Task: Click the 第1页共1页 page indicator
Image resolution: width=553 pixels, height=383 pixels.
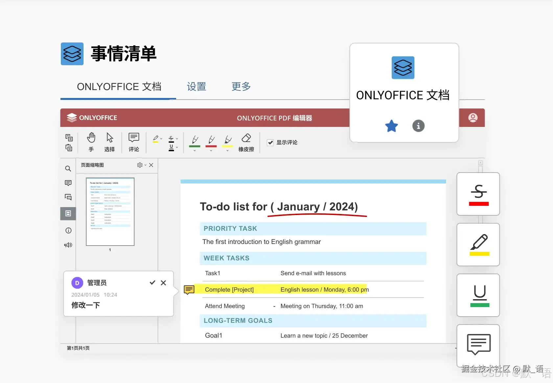Action: (78, 348)
